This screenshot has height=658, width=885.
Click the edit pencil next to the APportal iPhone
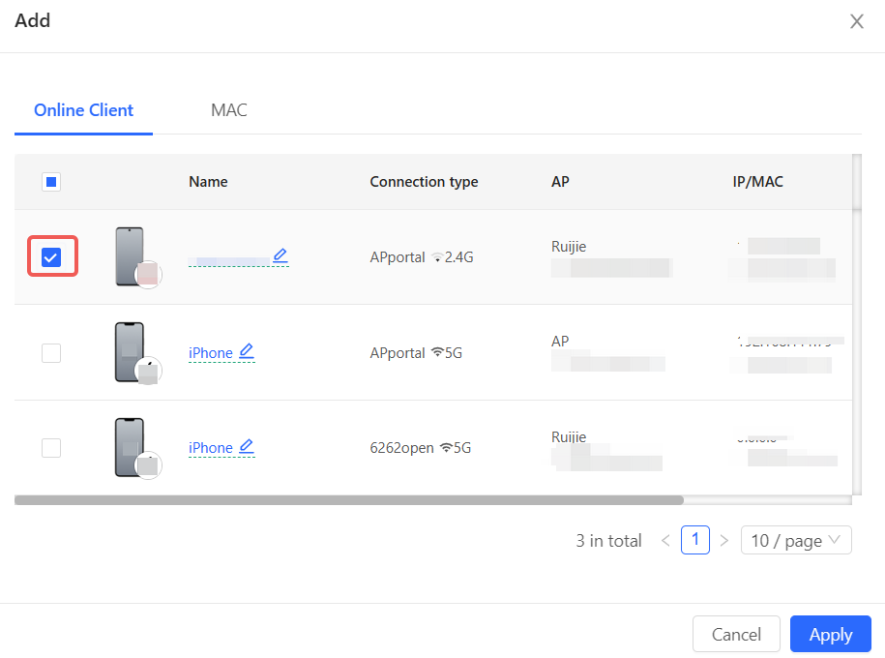(247, 351)
